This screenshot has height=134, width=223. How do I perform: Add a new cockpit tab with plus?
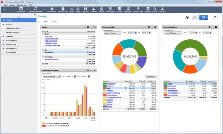point(55,21)
